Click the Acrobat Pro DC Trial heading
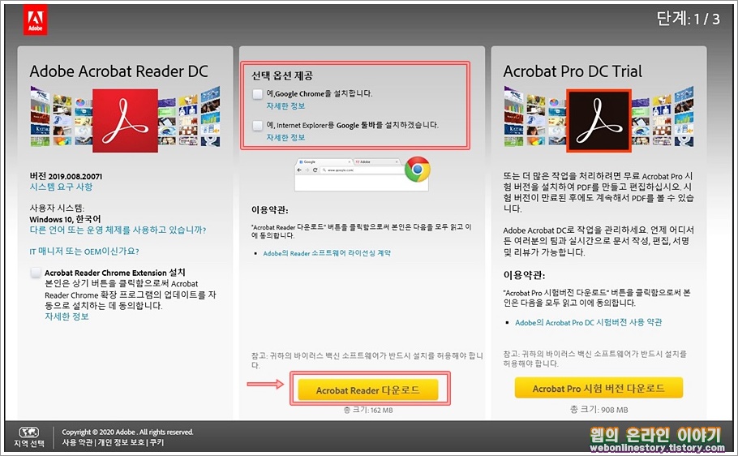The image size is (738, 456). point(573,71)
